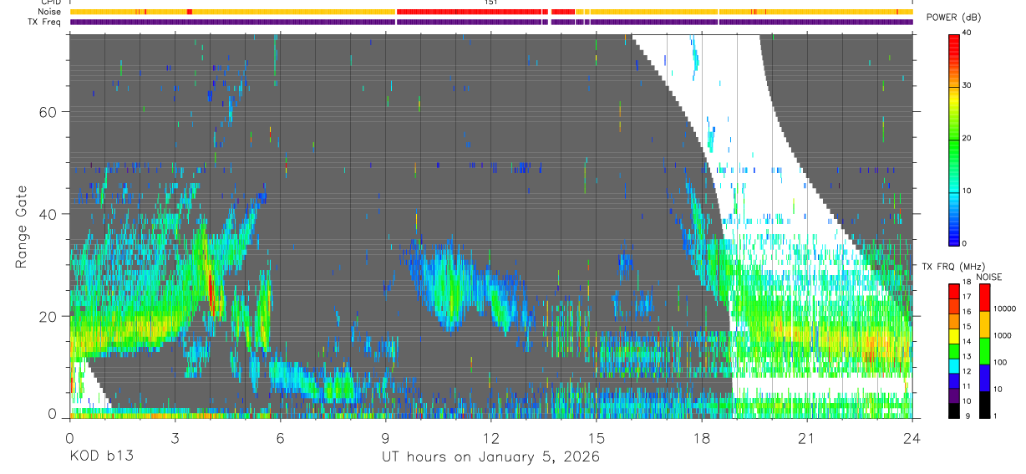Click the TX FRQ (MHz) color scale
This screenshot has width=1026, height=474.
954,350
